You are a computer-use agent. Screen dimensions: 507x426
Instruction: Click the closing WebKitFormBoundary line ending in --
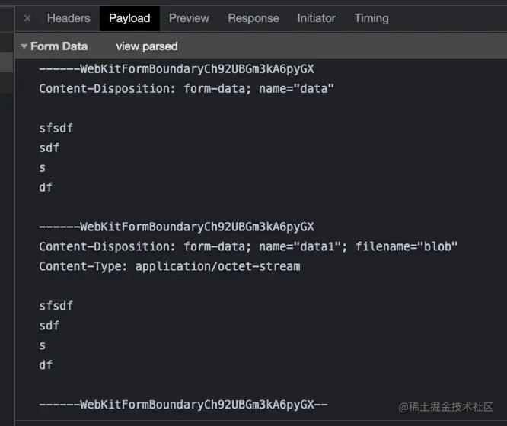click(x=183, y=405)
